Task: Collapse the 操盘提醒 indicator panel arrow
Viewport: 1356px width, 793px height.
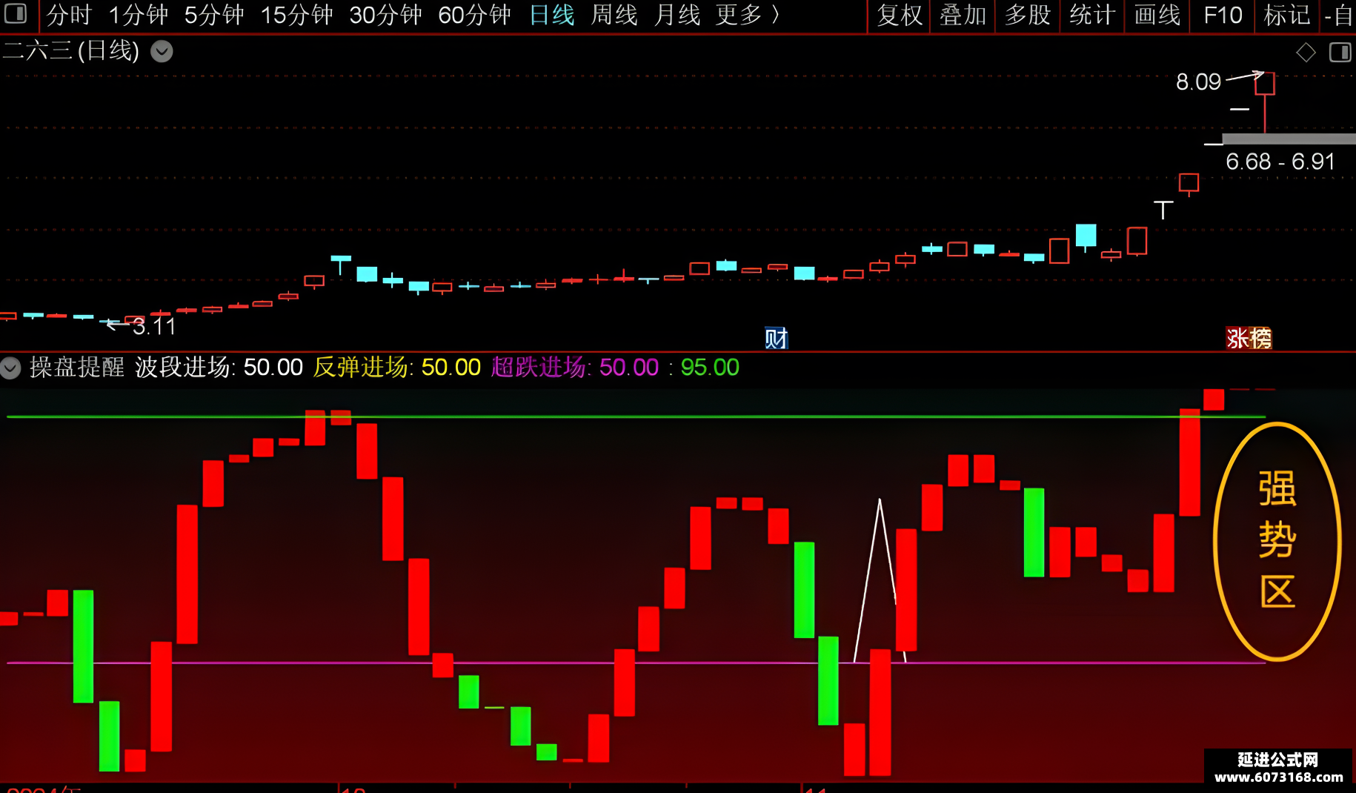Action: tap(10, 368)
